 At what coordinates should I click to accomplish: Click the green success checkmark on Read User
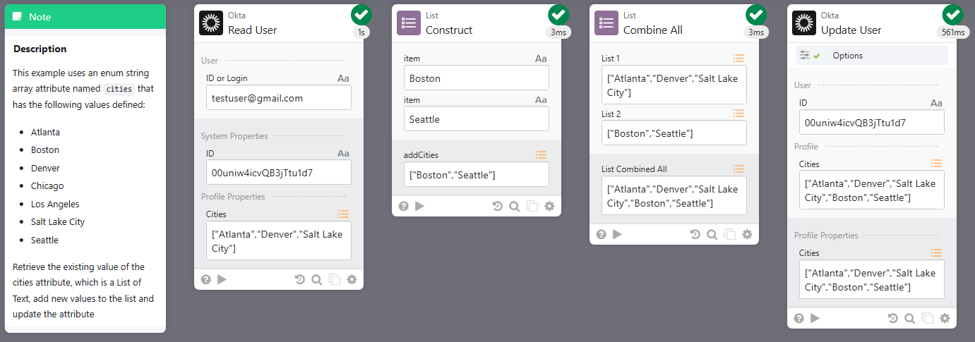tap(360, 14)
